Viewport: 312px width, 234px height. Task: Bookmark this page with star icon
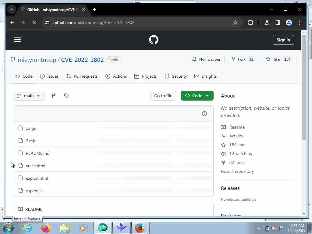click(235, 23)
